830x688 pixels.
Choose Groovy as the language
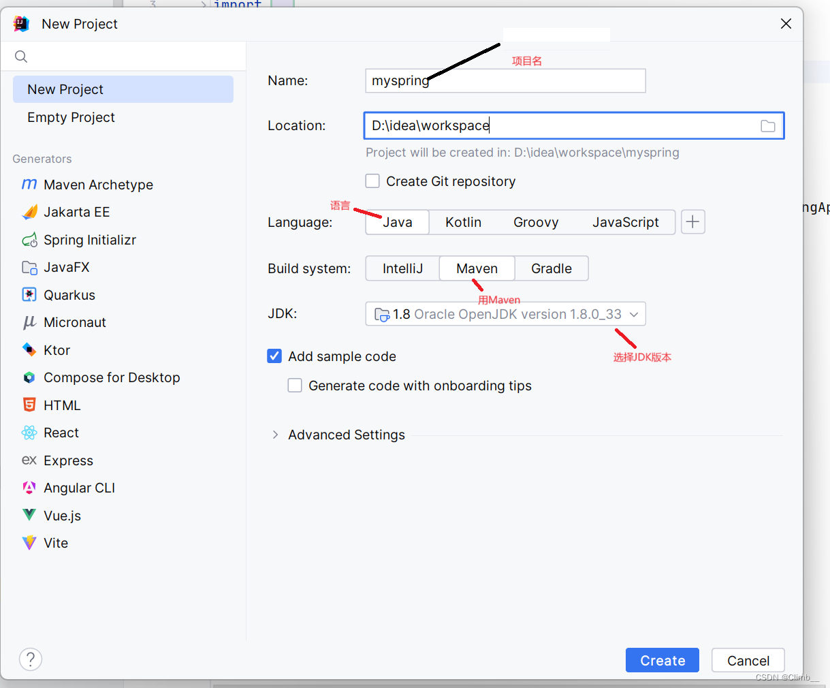[x=536, y=222]
